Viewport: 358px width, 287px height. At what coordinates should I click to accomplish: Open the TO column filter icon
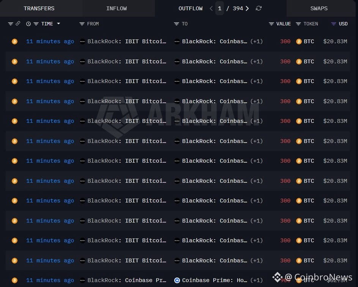[177, 24]
